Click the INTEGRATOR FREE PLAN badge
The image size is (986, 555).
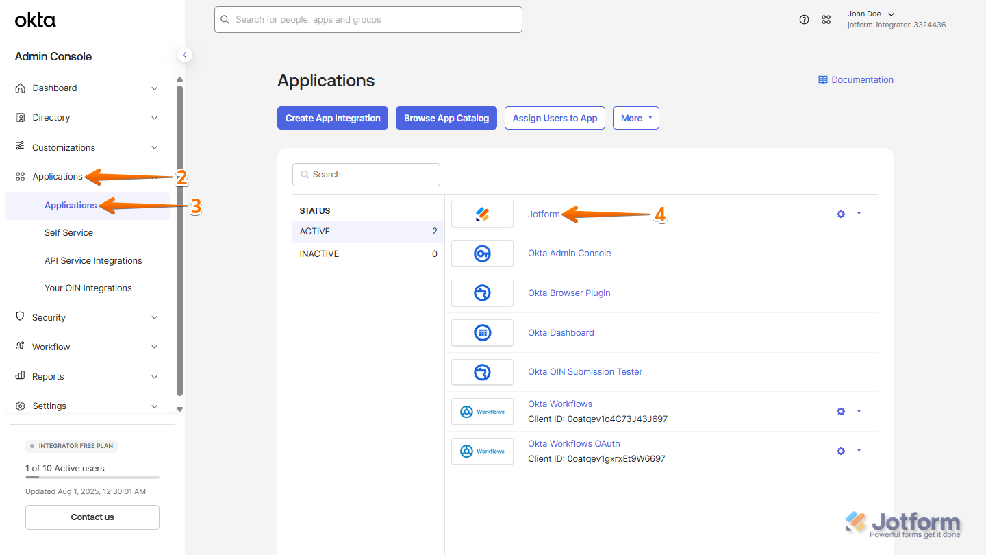coord(71,446)
